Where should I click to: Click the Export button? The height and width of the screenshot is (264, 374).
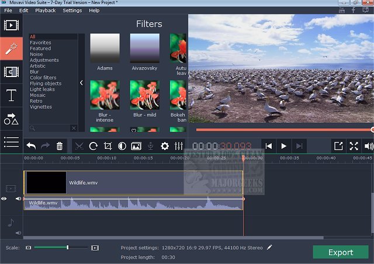click(340, 252)
